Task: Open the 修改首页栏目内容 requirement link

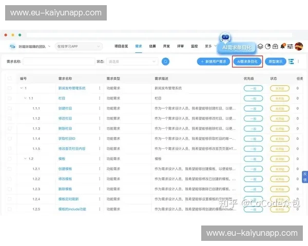Action: coord(72,149)
